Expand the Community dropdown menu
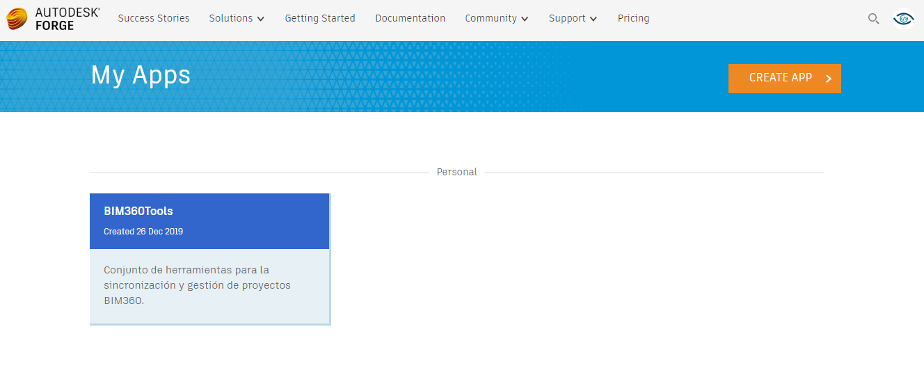 point(497,18)
